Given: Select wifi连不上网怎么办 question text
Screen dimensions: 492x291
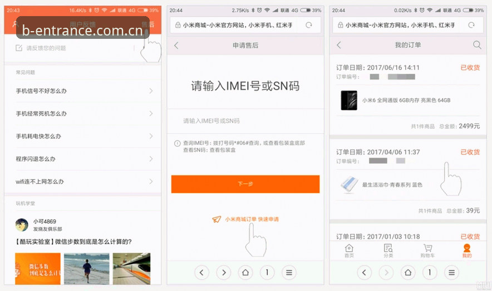Looking at the screenshot, I should click(40, 182).
